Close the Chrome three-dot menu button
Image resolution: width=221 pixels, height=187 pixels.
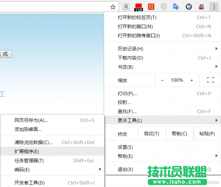click(214, 7)
